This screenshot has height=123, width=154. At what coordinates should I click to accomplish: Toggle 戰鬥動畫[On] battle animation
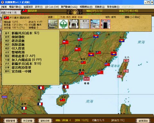click(69, 7)
